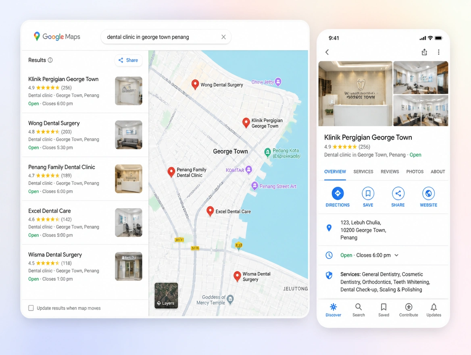Tap the share icon in mobile header
471x355 pixels.
(x=424, y=52)
